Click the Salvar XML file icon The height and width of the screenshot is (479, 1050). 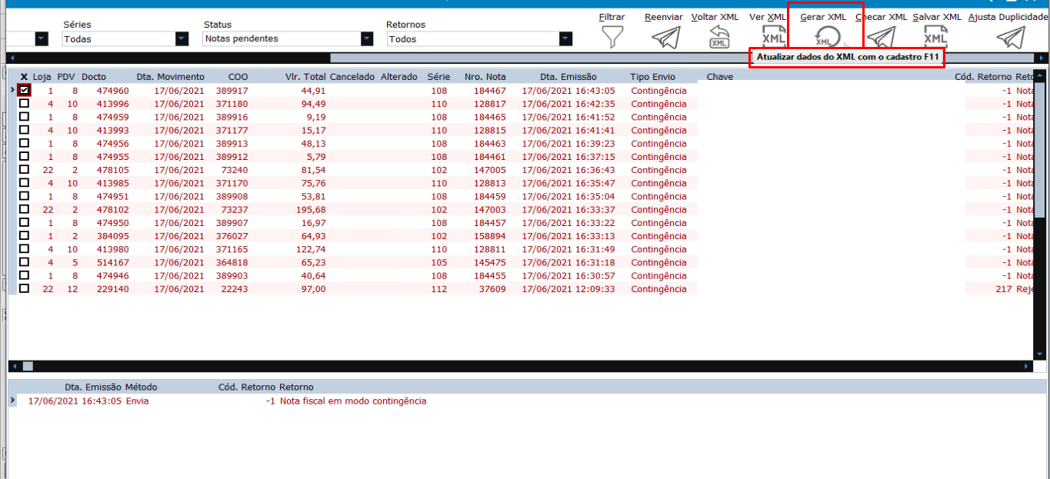tap(935, 37)
